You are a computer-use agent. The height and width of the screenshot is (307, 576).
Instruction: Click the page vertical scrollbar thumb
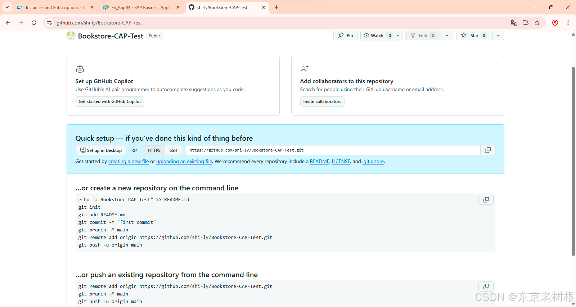pos(573,161)
